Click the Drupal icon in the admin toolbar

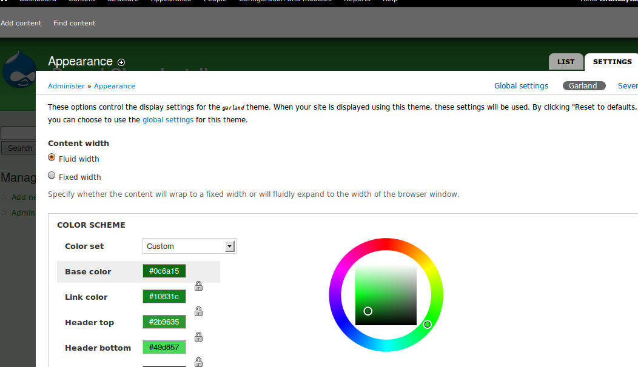(5, 2)
